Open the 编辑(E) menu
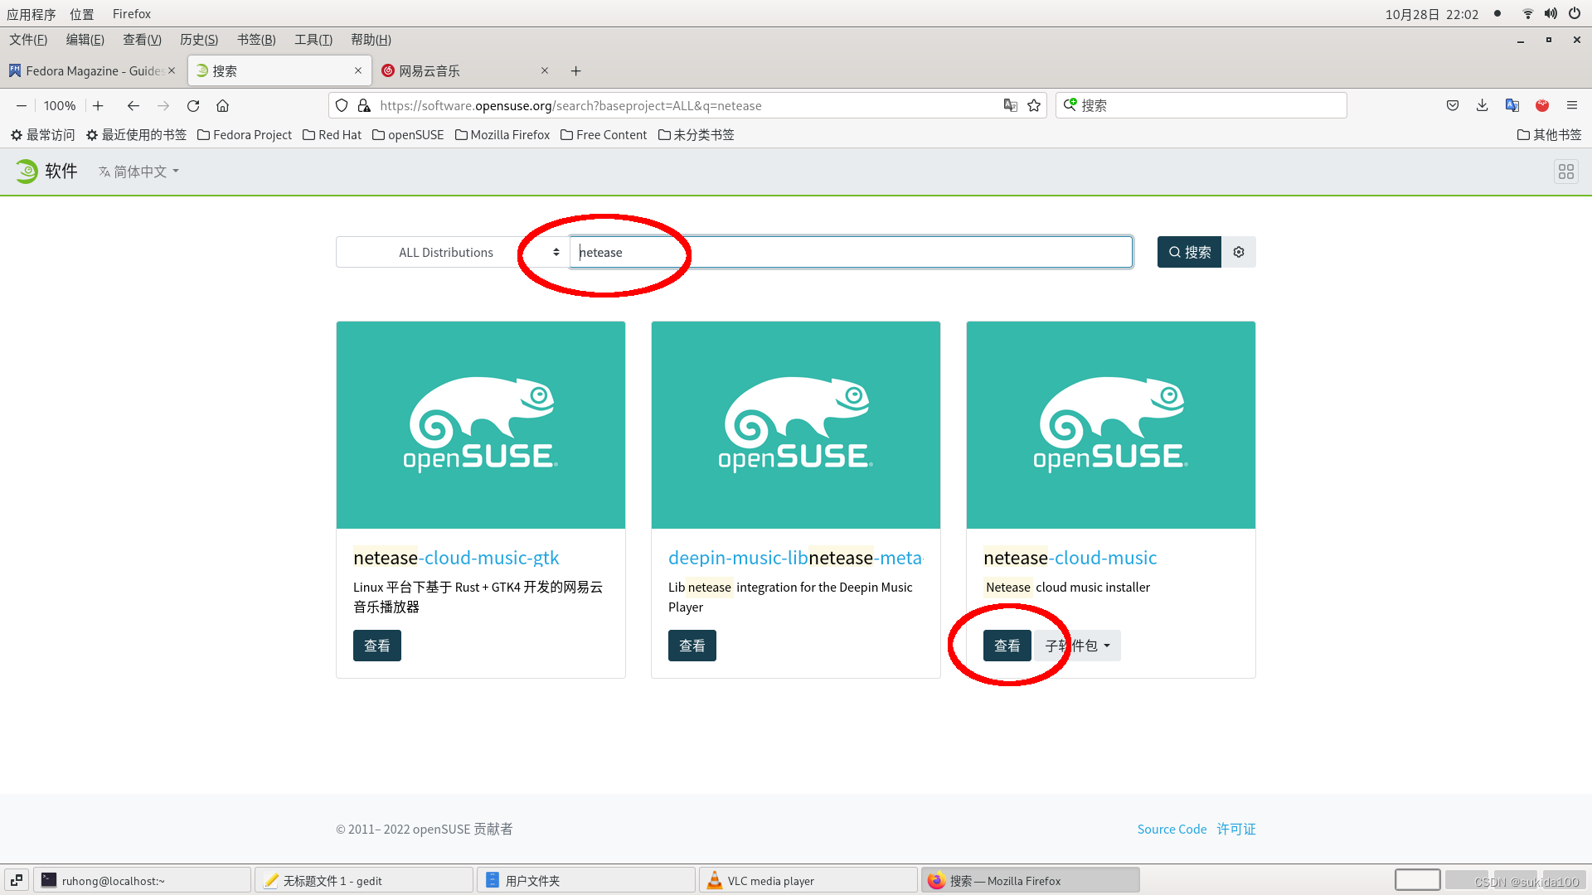 [85, 40]
